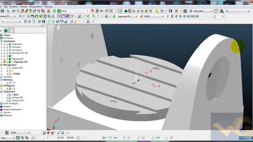Click the blue machine icon before table-table

coord(191,11)
